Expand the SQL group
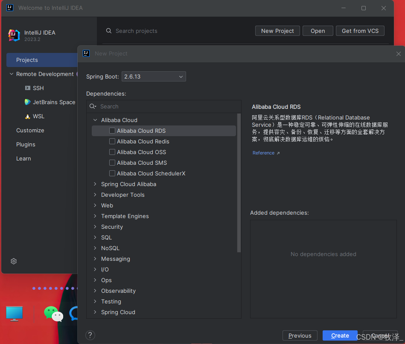Image resolution: width=405 pixels, height=344 pixels. coord(95,237)
